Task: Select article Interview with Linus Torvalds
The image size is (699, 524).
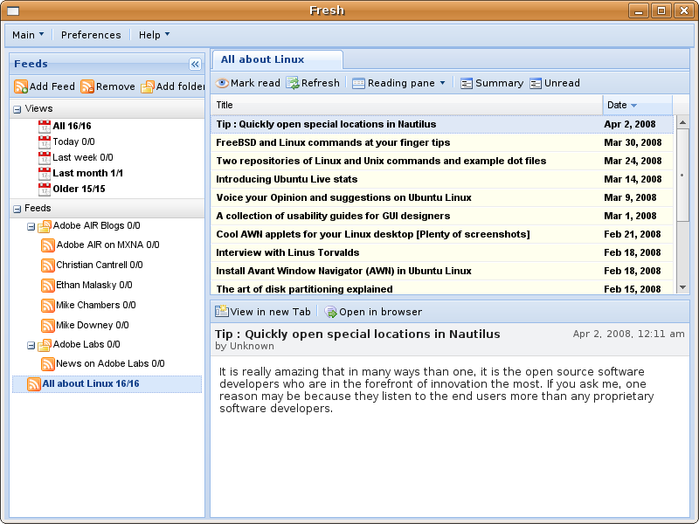Action: pos(442,252)
